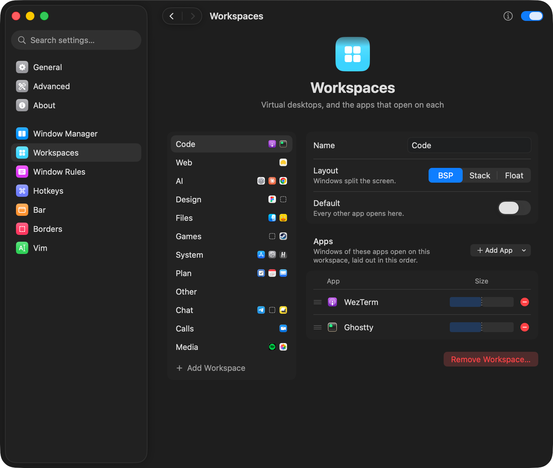Adjust the Ghostty size slider

pos(482,327)
